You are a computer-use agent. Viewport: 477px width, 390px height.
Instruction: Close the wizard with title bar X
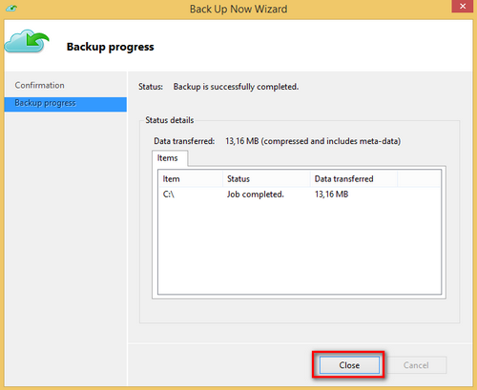pos(463,6)
